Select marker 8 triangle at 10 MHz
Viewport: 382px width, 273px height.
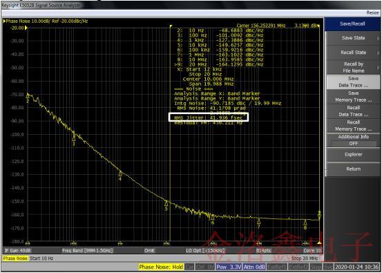pos(305,223)
